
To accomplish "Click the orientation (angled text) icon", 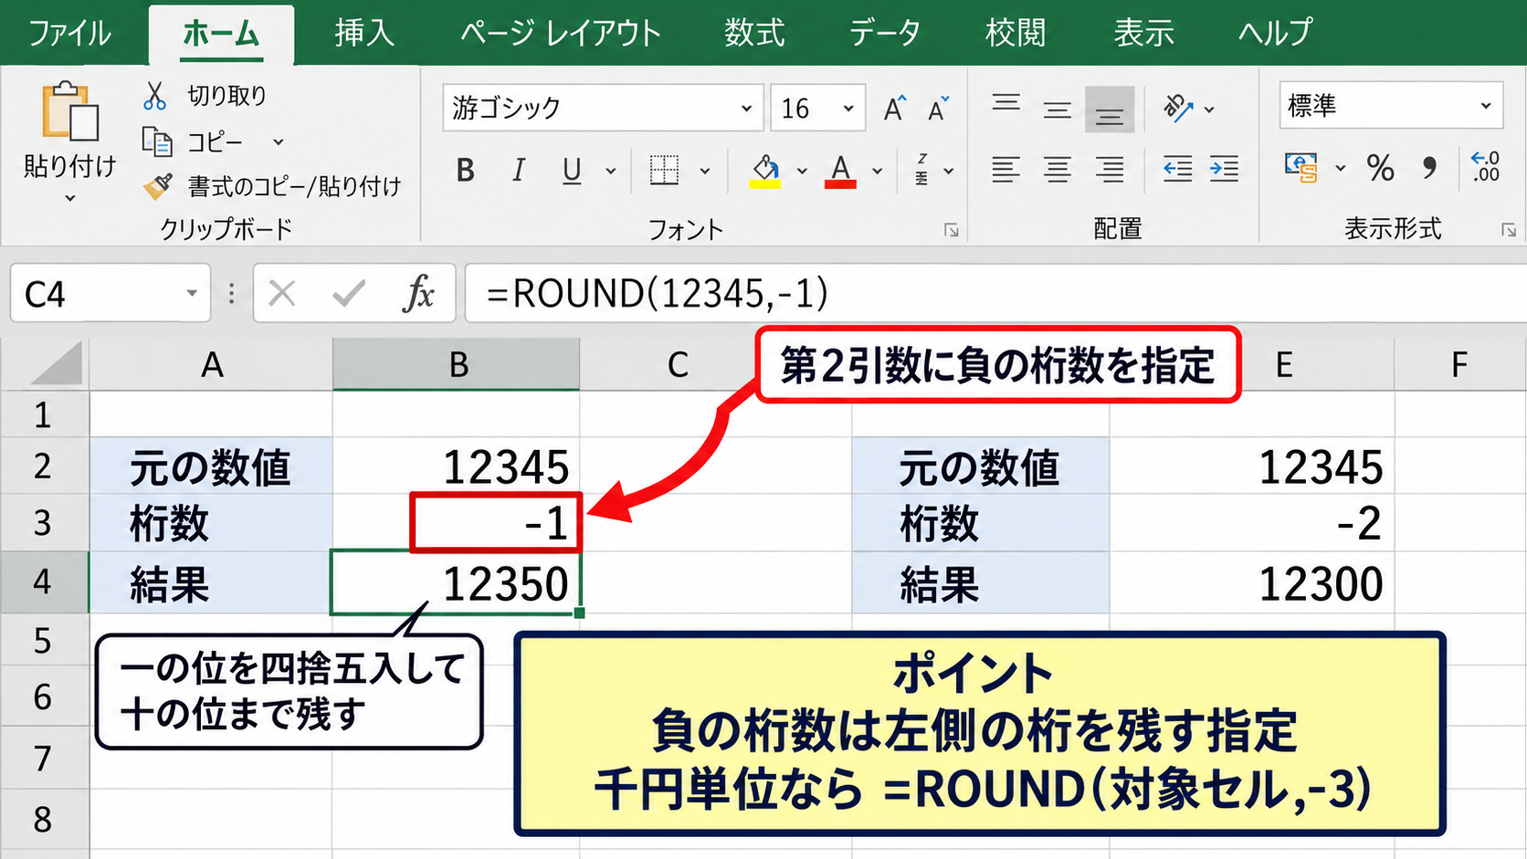I will [x=1178, y=108].
